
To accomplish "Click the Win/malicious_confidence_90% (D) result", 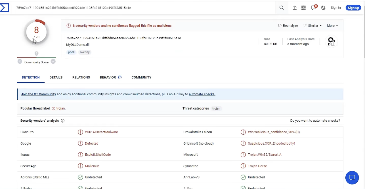I will pyautogui.click(x=274, y=132).
